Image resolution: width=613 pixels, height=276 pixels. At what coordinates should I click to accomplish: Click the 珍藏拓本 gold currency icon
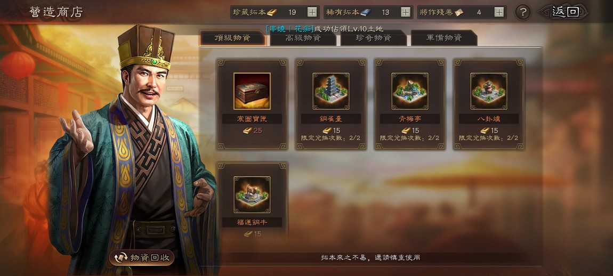coord(272,12)
